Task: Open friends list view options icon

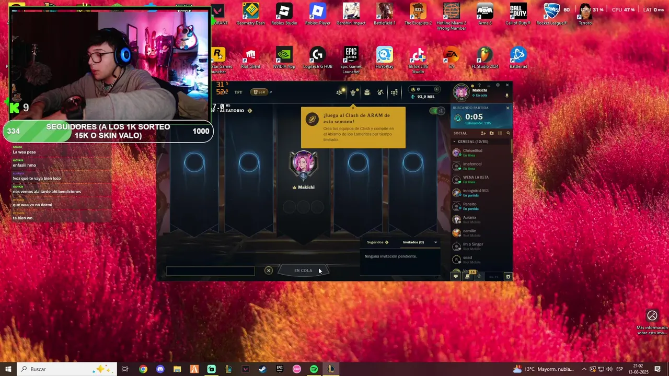Action: (500, 133)
